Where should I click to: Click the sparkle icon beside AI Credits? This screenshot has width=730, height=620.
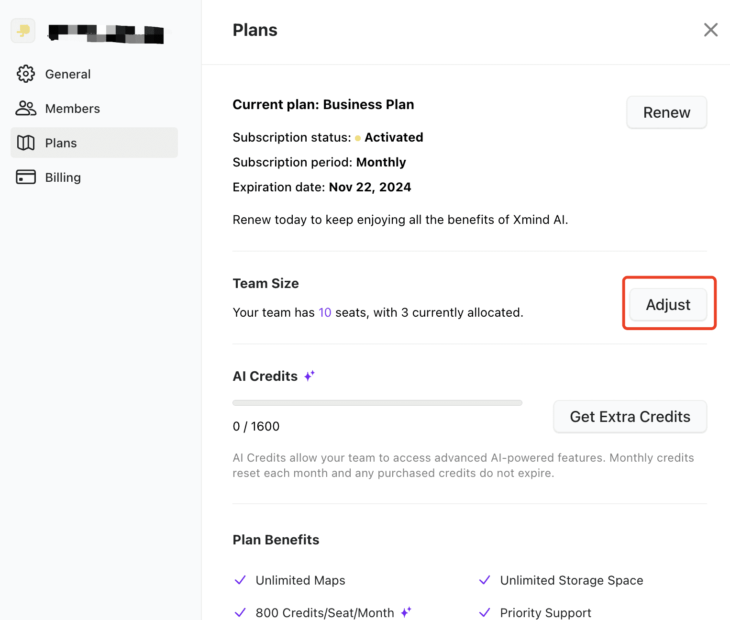coord(310,376)
